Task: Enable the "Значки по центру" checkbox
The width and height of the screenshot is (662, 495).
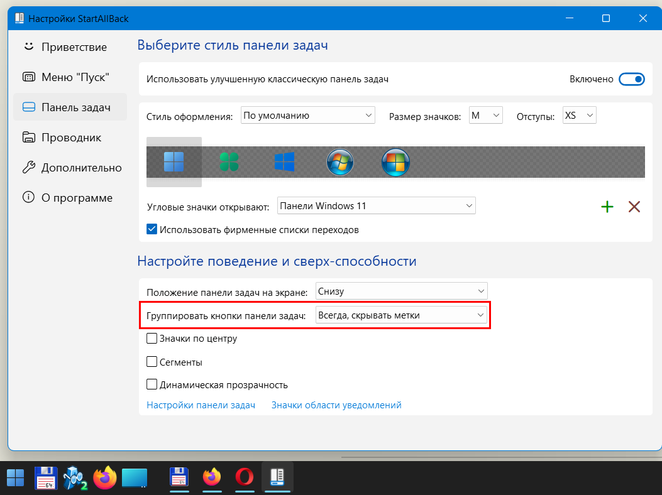Action: (152, 339)
